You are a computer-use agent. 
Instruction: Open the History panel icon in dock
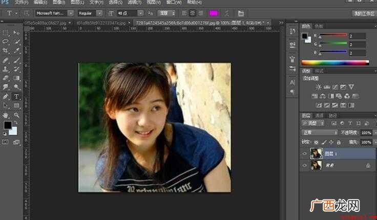[292, 31]
